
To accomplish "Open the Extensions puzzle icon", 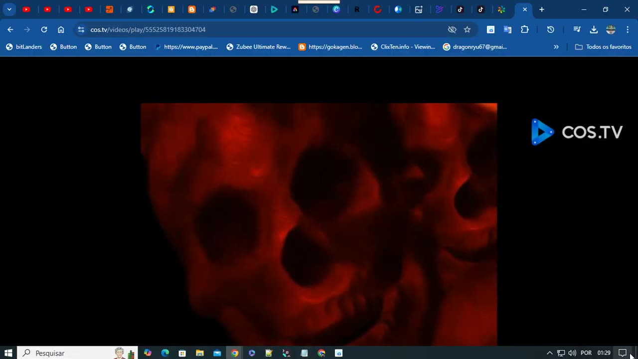I will [x=524, y=29].
